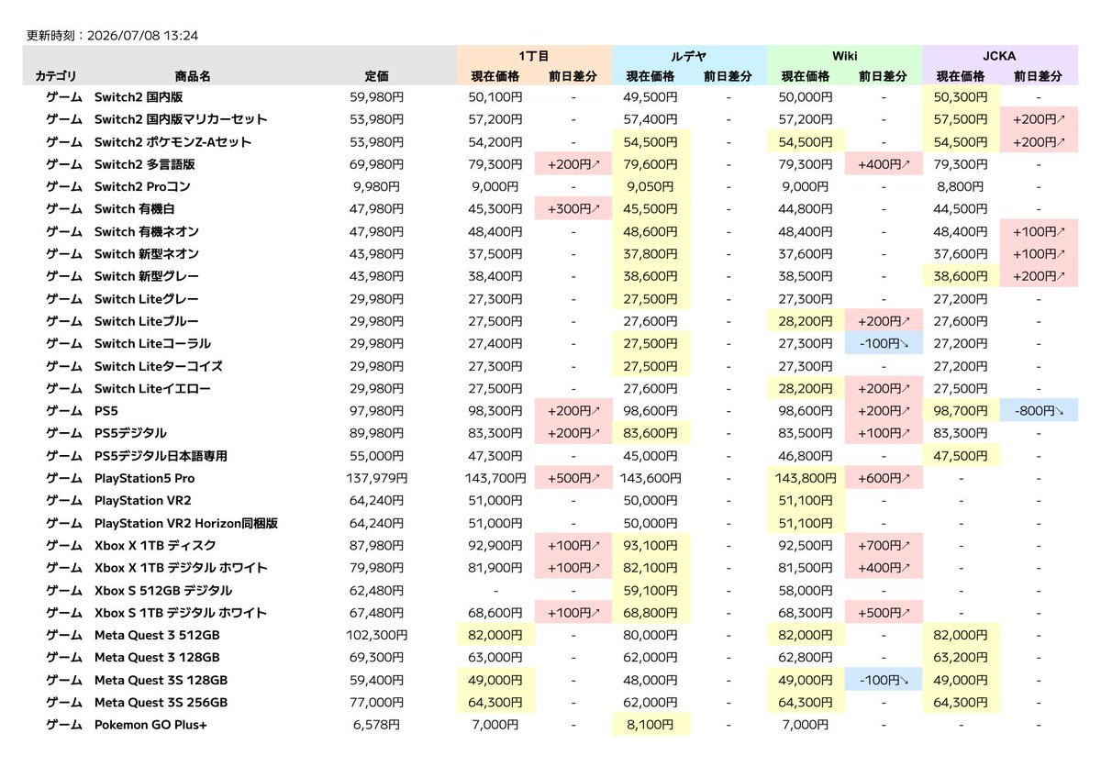1101x778 pixels.
Task: Click 前日差分 header under JCKA
Action: click(1039, 77)
